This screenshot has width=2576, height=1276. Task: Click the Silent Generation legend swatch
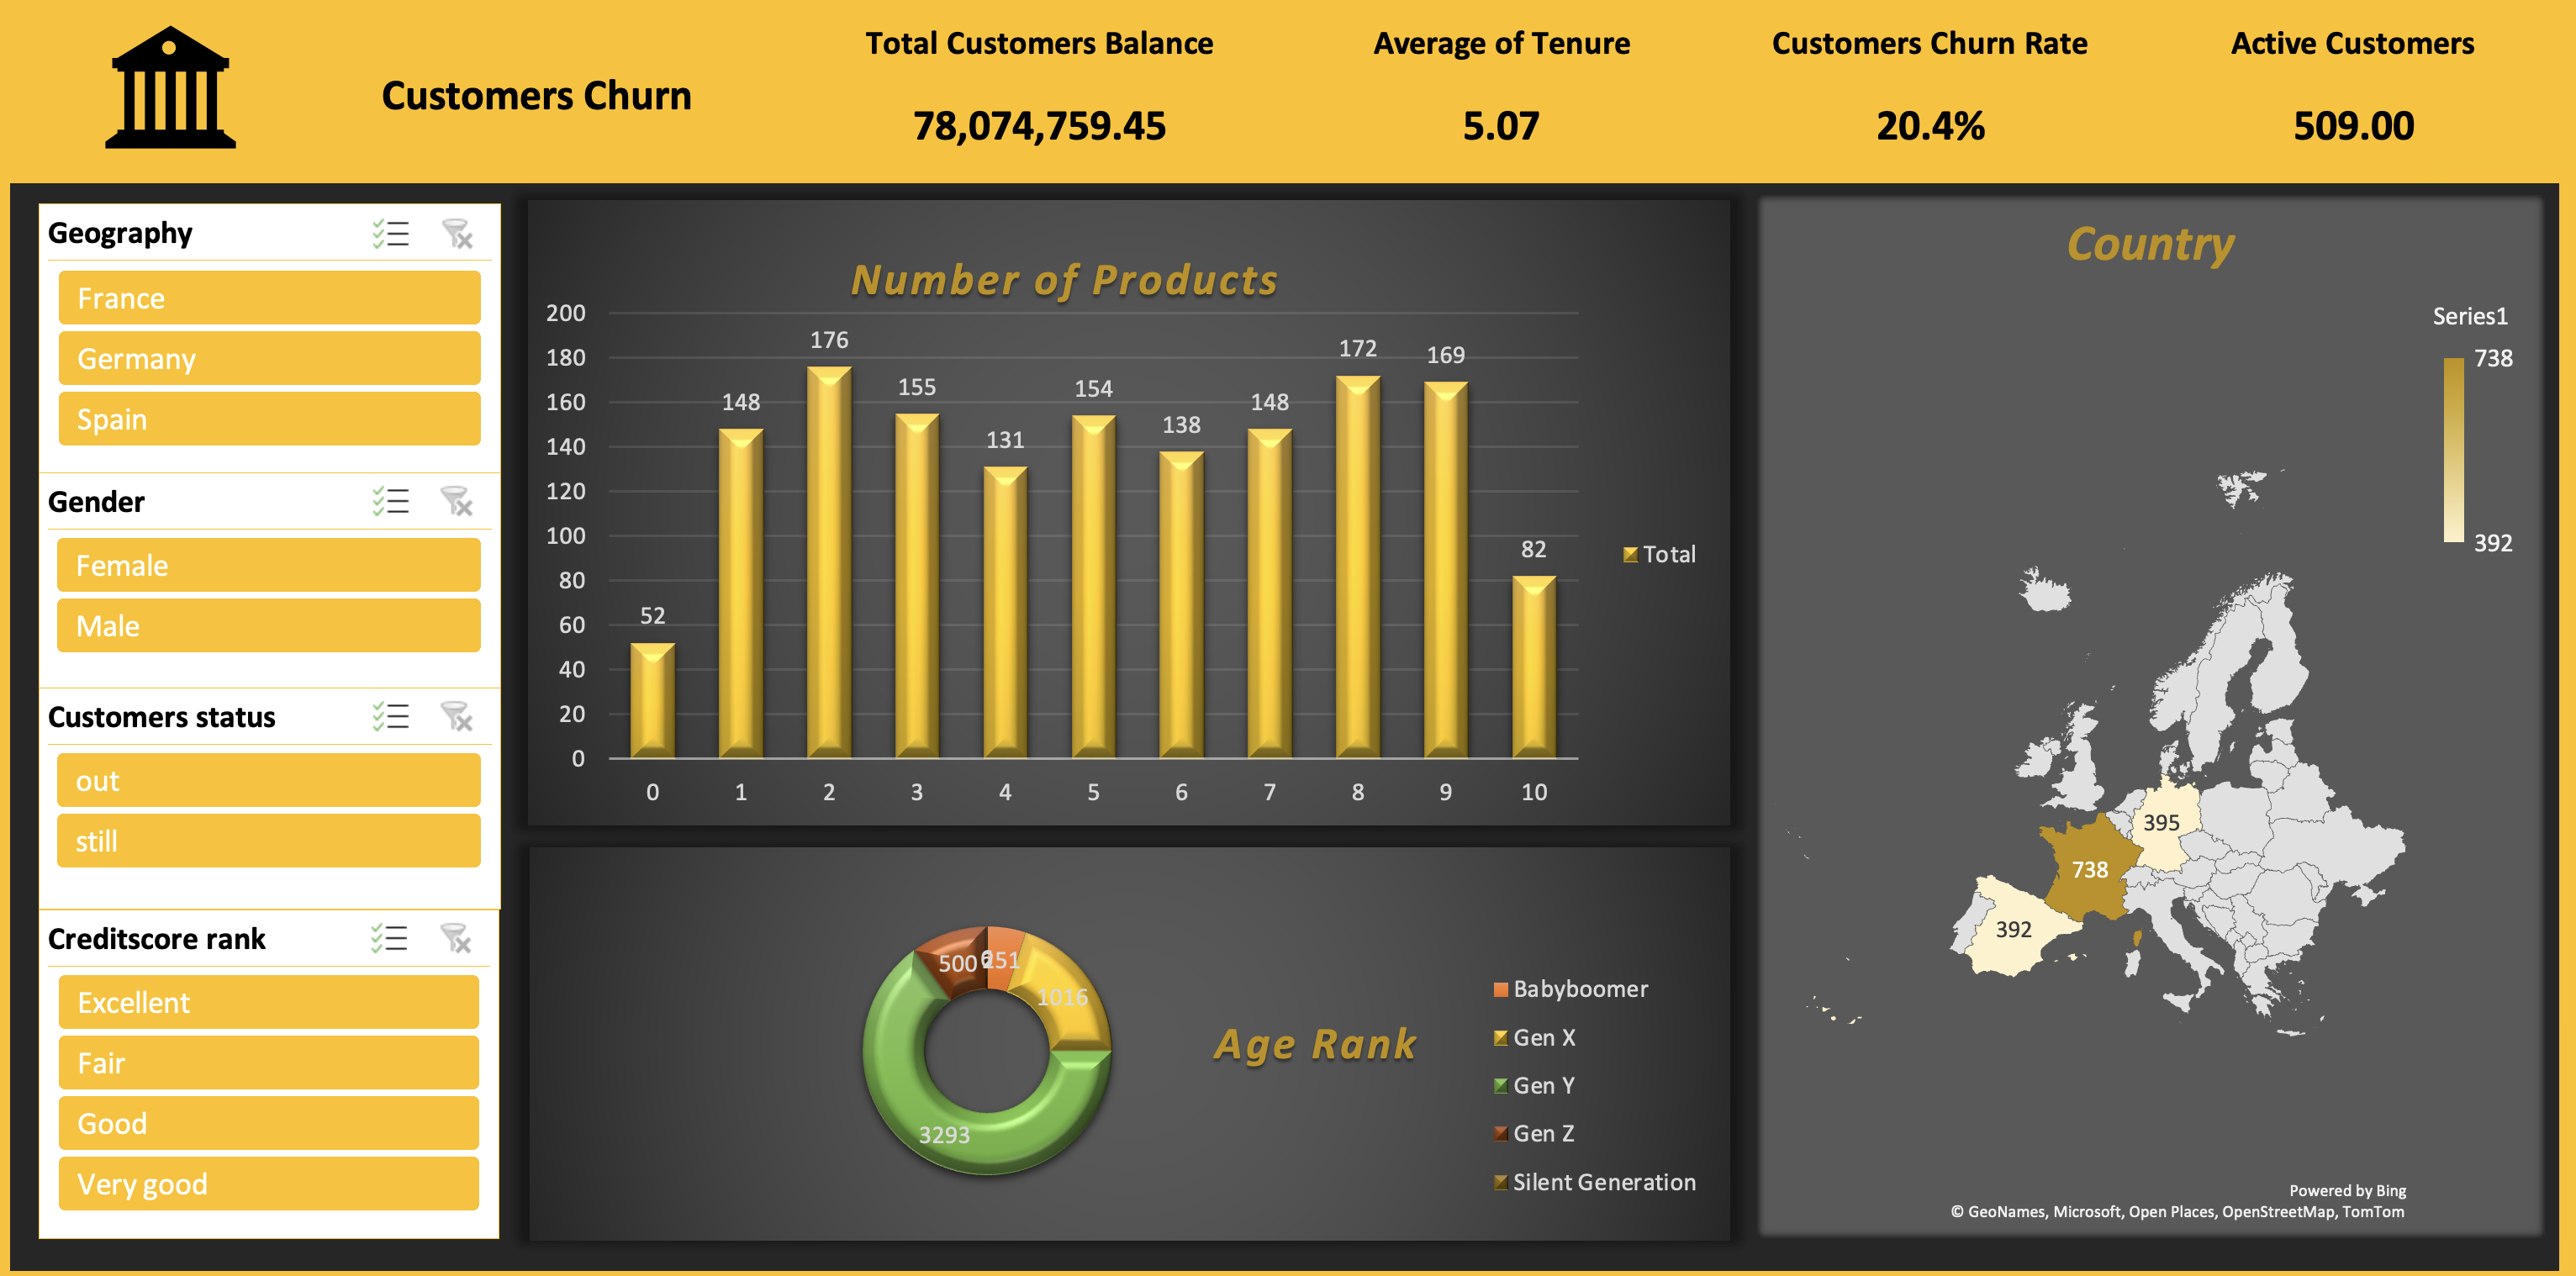(x=1500, y=1183)
